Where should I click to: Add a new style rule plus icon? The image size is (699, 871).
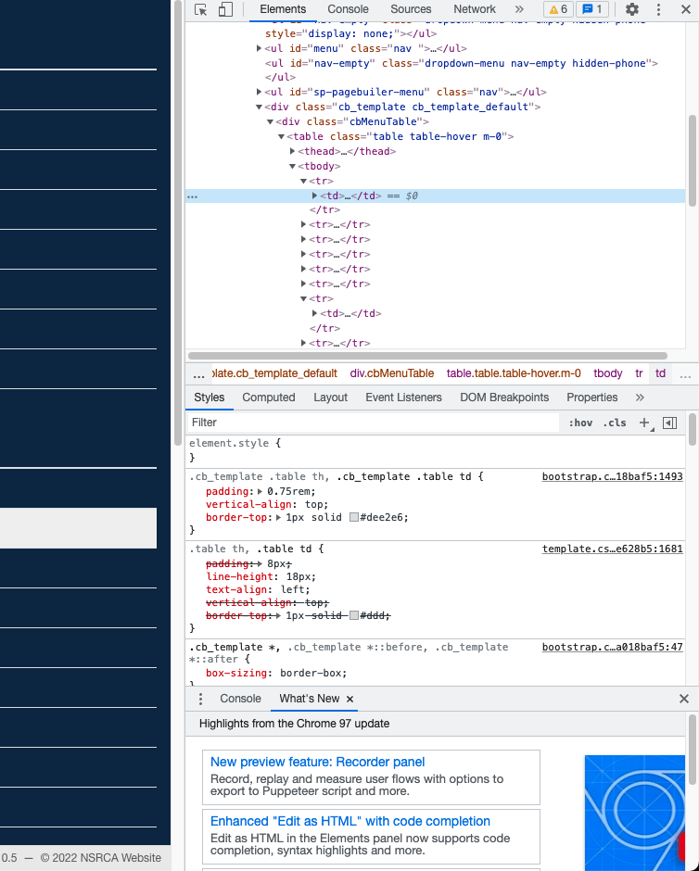tap(644, 423)
